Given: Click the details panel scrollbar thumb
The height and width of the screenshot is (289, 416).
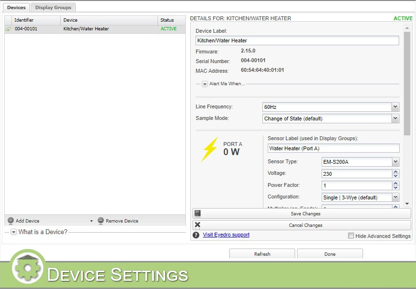Looking at the screenshot, I should tap(407, 84).
